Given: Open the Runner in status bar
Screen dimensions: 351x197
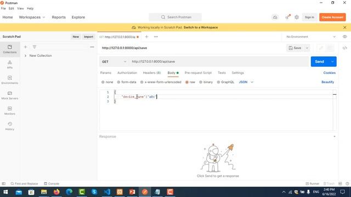Looking at the screenshot, I should tap(313, 184).
